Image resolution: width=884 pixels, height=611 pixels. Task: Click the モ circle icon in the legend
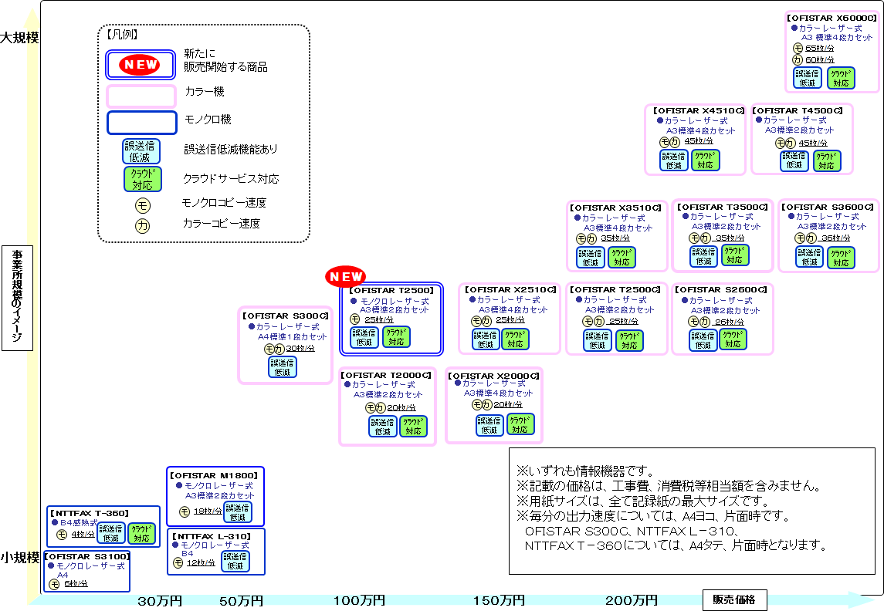(143, 204)
